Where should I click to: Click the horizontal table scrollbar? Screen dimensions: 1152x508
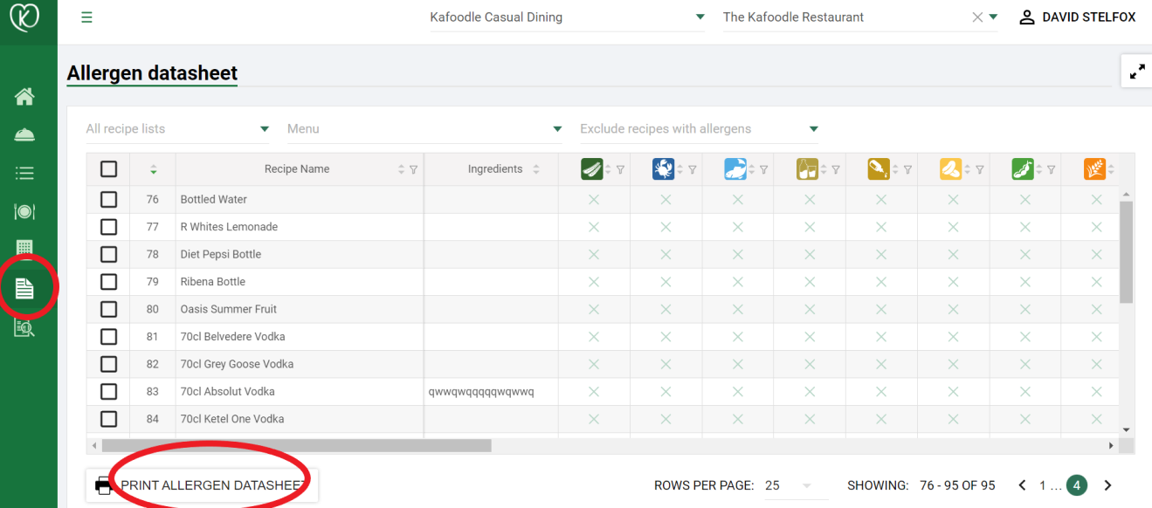coord(297,445)
